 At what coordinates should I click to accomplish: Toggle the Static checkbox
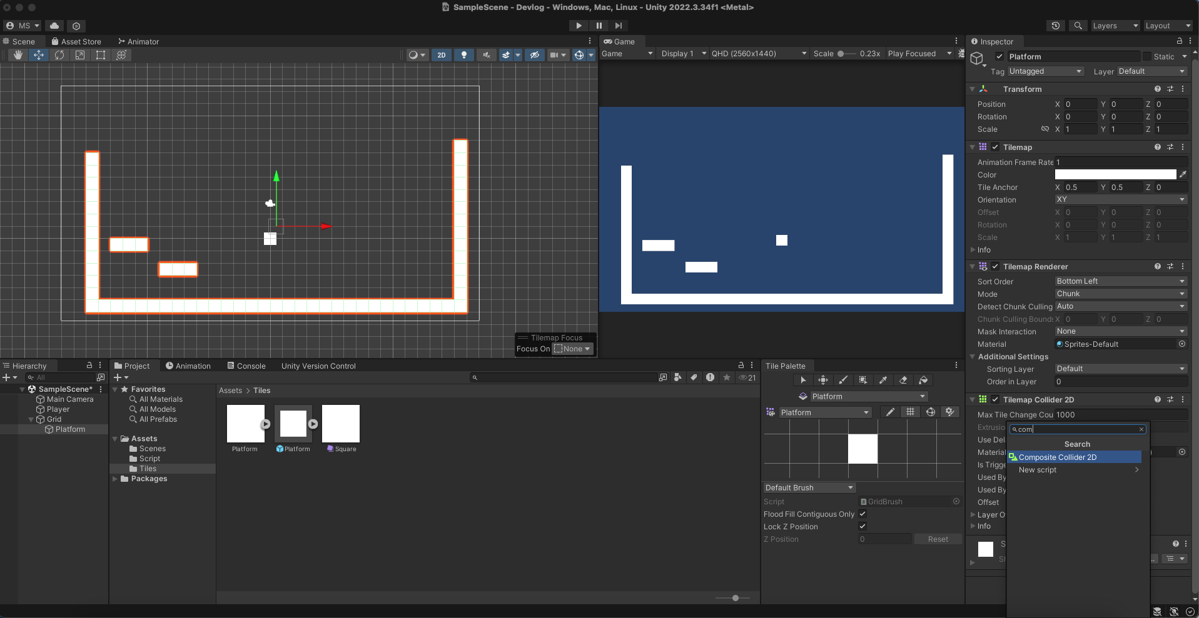coord(1147,56)
